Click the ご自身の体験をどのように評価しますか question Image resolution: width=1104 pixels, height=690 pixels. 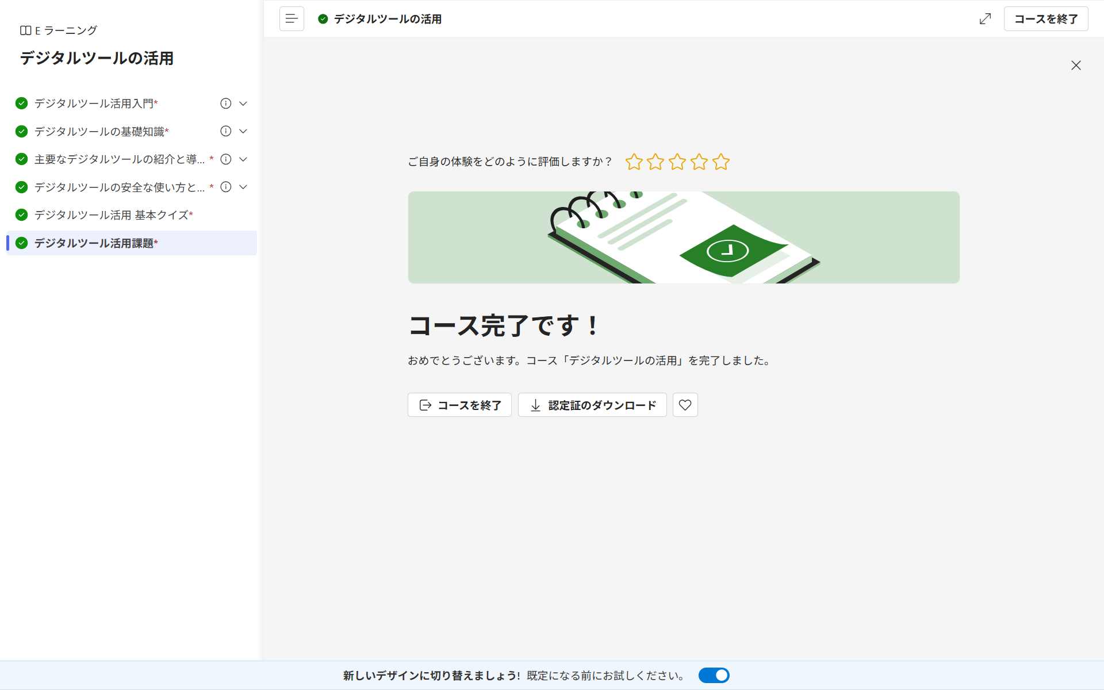click(x=510, y=162)
